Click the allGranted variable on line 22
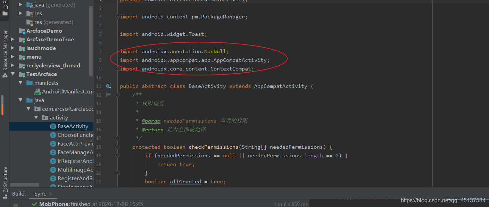This screenshot has width=489, height=207. coord(185,182)
